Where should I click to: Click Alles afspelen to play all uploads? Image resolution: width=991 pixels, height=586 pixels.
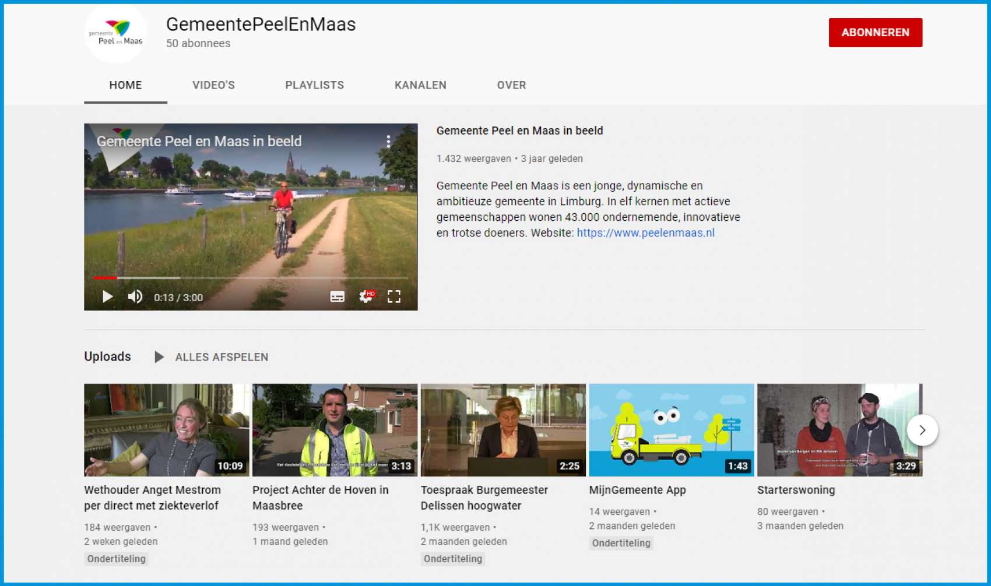222,357
